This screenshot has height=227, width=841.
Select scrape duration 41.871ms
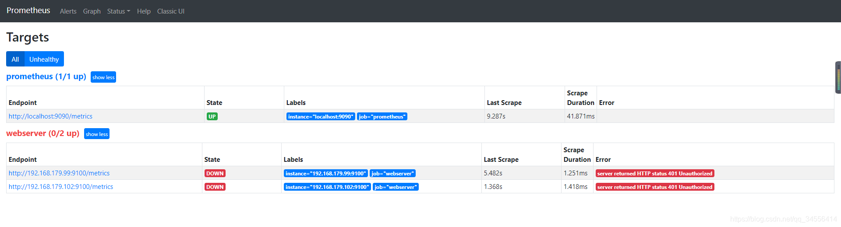(x=581, y=116)
